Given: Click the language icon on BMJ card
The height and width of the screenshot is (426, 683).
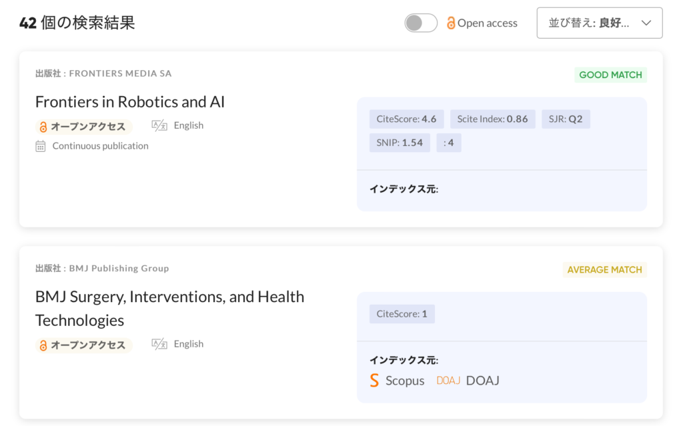Looking at the screenshot, I should point(159,344).
